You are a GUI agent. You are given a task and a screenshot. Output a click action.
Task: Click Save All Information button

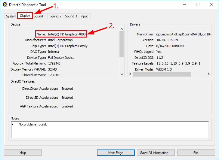(156, 153)
